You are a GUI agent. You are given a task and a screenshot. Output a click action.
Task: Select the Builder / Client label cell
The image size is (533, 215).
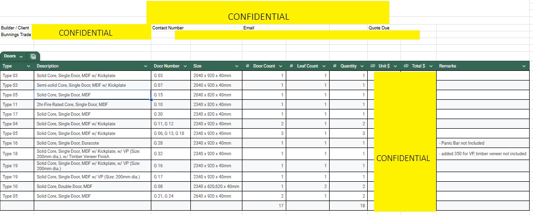(x=17, y=28)
